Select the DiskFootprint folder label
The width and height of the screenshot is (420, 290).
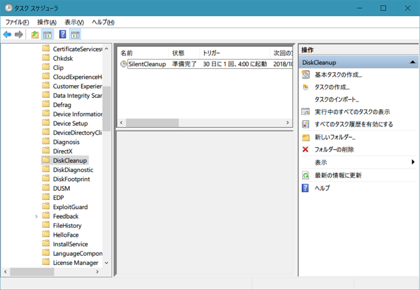(x=71, y=179)
